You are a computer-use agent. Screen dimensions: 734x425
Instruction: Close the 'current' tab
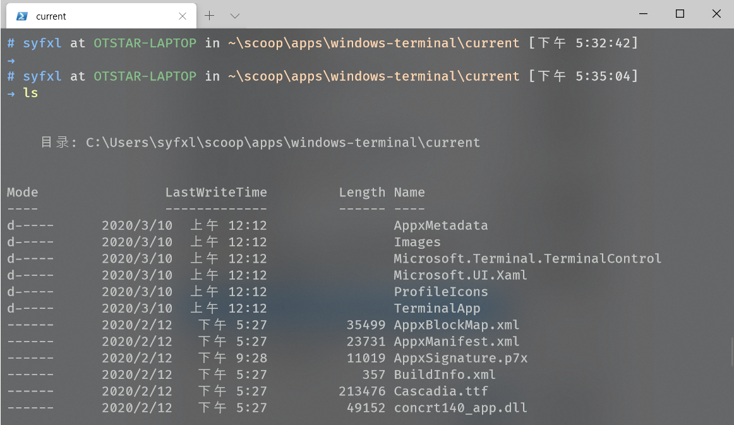(183, 16)
